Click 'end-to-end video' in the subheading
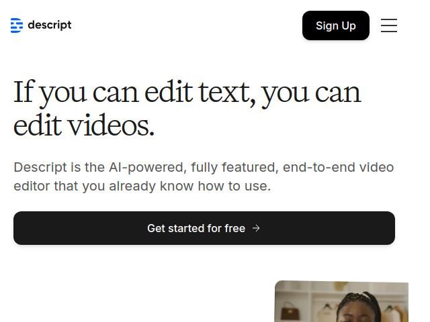Image resolution: width=430 pixels, height=322 pixels. tap(338, 167)
